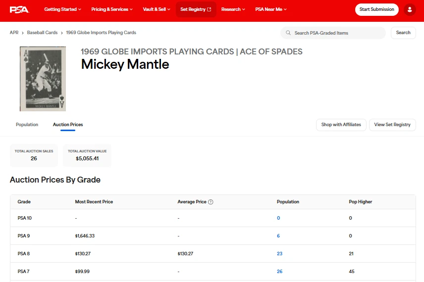Click the Total Auction Sales count 26
This screenshot has height=282, width=424.
pos(34,158)
